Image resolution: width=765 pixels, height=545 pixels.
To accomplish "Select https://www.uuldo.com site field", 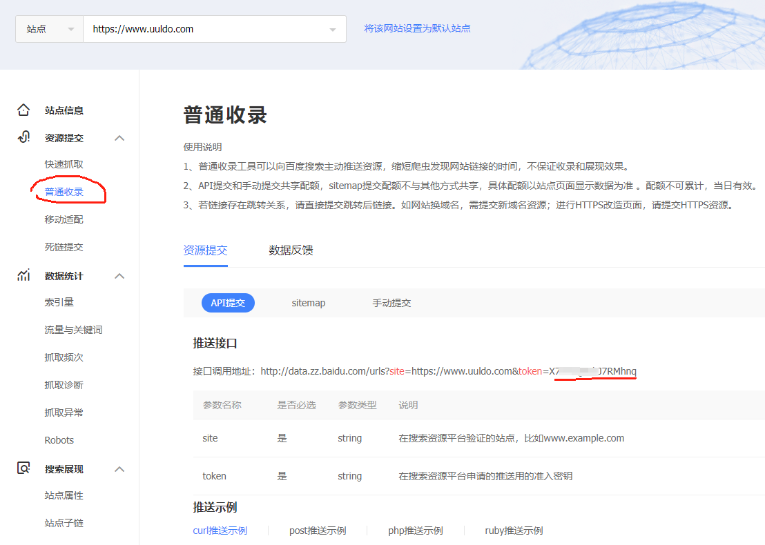I will (x=215, y=29).
